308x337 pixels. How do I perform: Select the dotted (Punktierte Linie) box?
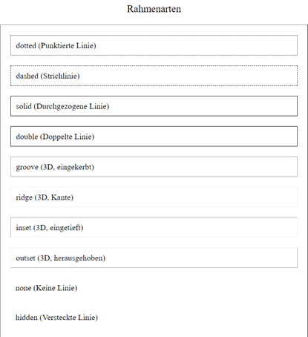(x=154, y=45)
